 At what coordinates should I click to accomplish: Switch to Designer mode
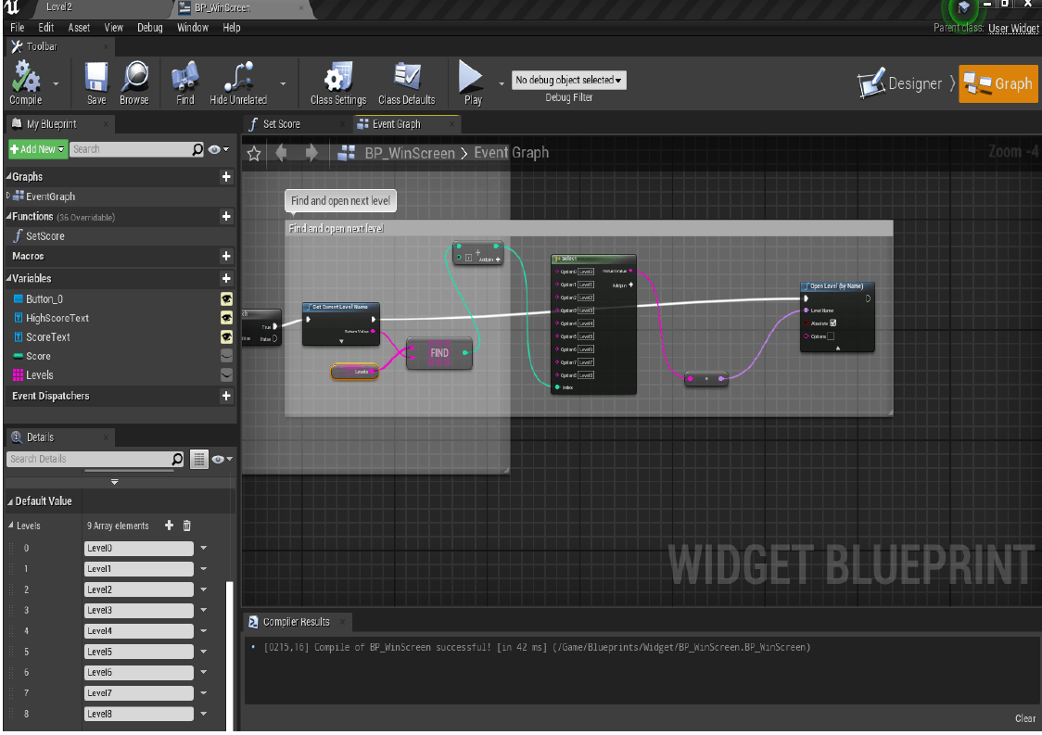point(906,83)
